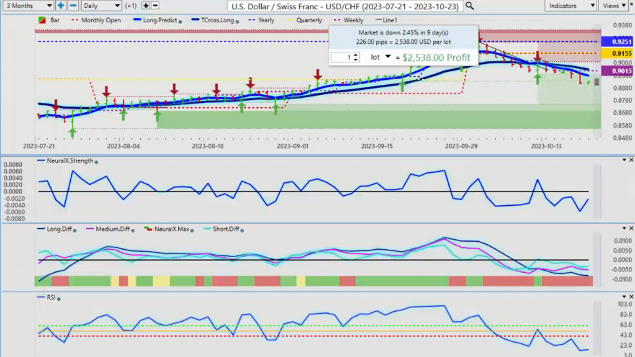Viewport: 635px width, 357px height.
Task: Click the dot beside NeuralX.Max
Action: coord(192,231)
